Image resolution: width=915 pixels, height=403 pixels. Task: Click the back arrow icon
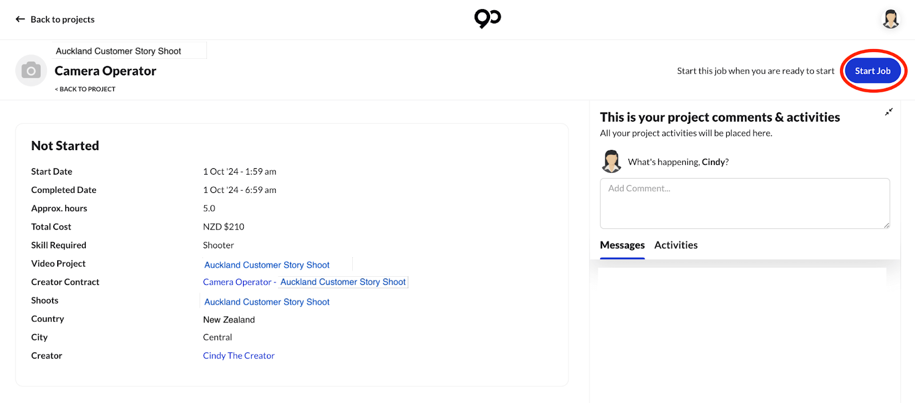20,19
